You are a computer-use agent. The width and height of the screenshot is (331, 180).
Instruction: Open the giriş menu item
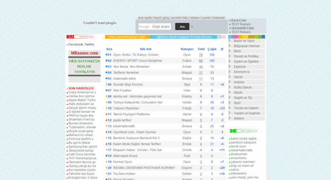166,18
